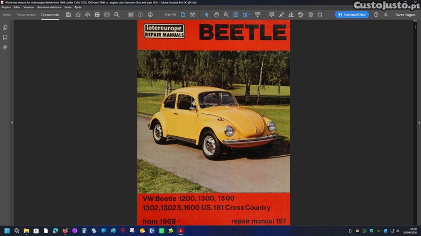Toggle the Bookmarks side panel
The image size is (421, 236).
pyautogui.click(x=5, y=37)
